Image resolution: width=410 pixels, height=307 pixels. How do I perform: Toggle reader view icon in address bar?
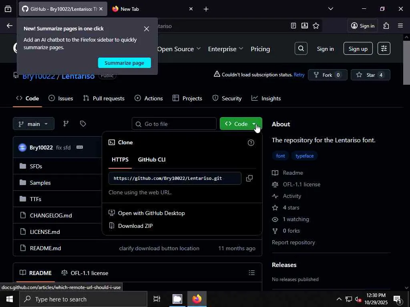[293, 26]
